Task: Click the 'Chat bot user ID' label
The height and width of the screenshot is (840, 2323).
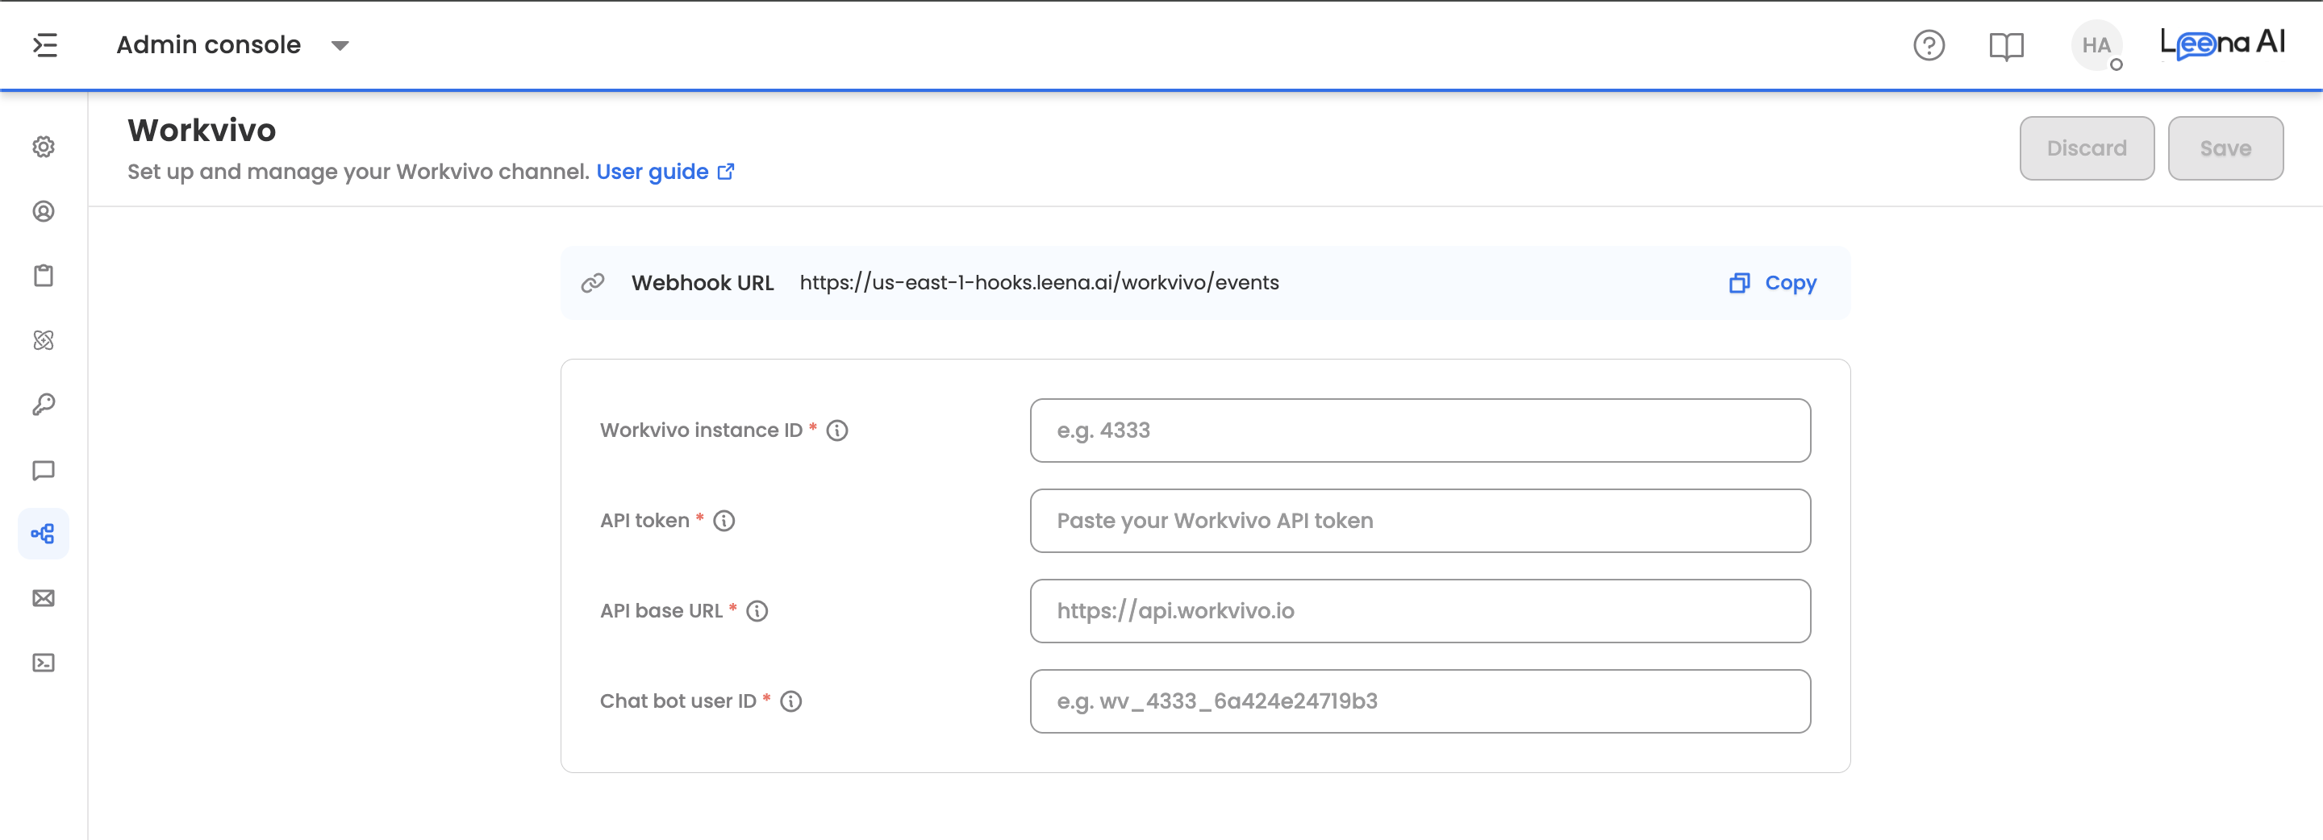Action: click(678, 701)
